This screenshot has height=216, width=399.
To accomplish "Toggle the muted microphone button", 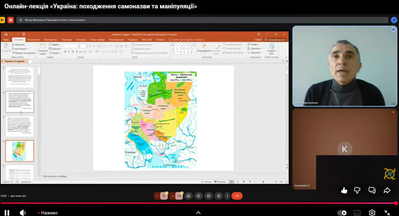I will (x=165, y=196).
